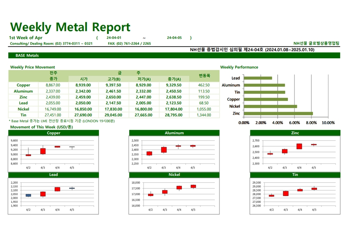Image resolution: width=347 pixels, height=231 pixels.
Task: Click the start date 24-04-01
Action: (114, 38)
